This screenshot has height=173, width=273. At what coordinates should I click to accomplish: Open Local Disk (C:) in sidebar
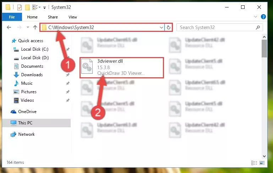[x=35, y=49]
